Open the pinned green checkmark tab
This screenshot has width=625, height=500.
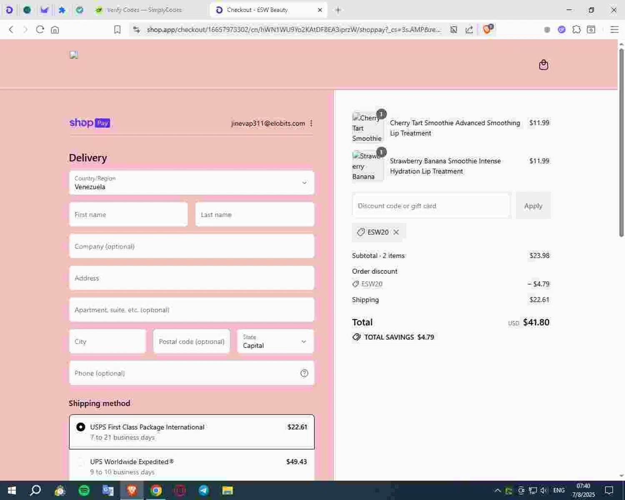[79, 10]
